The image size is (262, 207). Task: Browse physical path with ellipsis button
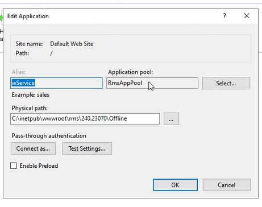click(171, 119)
